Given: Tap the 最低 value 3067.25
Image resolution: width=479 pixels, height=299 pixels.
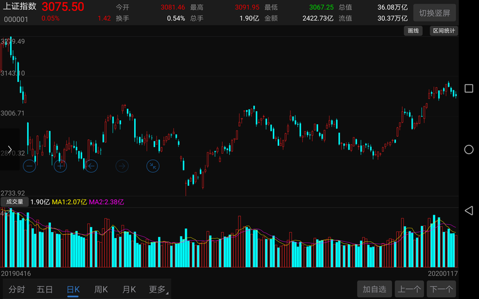Looking at the screenshot, I should (x=322, y=7).
